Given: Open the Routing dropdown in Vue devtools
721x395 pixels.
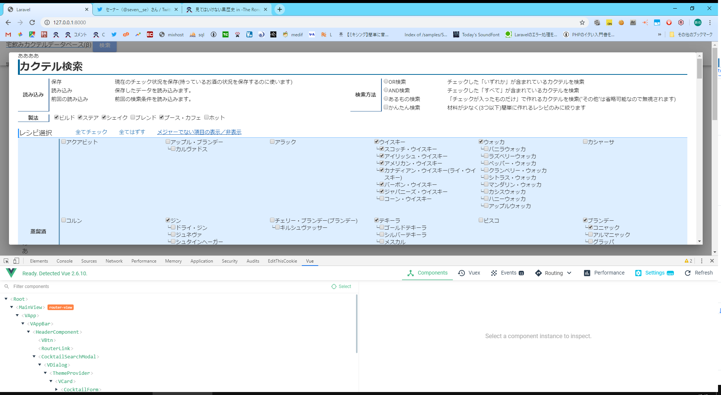Looking at the screenshot, I should pos(553,273).
